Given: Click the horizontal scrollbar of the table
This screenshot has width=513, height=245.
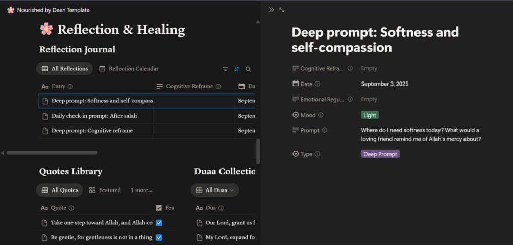Looking at the screenshot, I should coord(52,153).
